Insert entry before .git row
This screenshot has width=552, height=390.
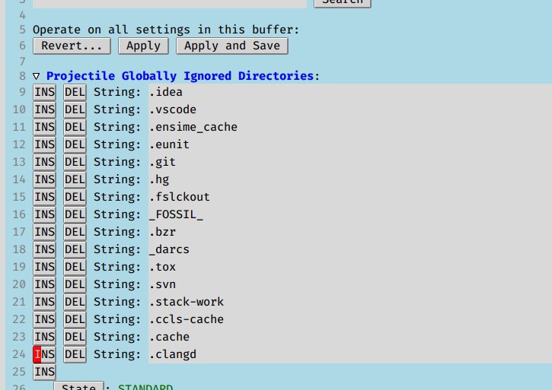44,163
